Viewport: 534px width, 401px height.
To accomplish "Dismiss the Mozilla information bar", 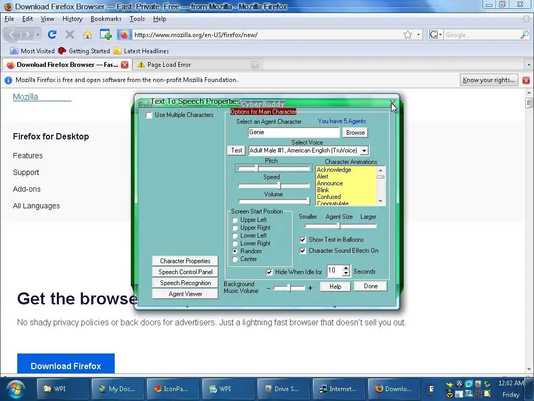I will pos(526,80).
